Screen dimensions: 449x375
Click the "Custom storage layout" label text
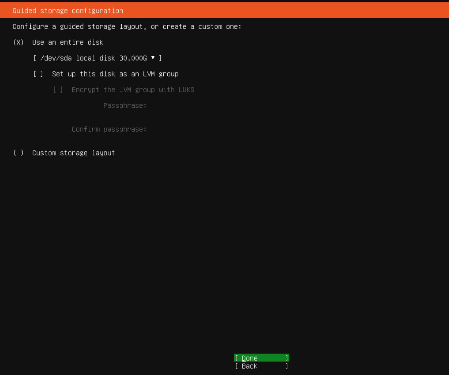(x=73, y=153)
